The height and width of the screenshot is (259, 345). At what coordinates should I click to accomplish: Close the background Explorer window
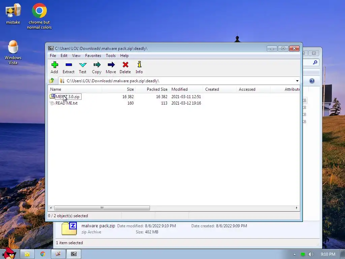point(314,53)
